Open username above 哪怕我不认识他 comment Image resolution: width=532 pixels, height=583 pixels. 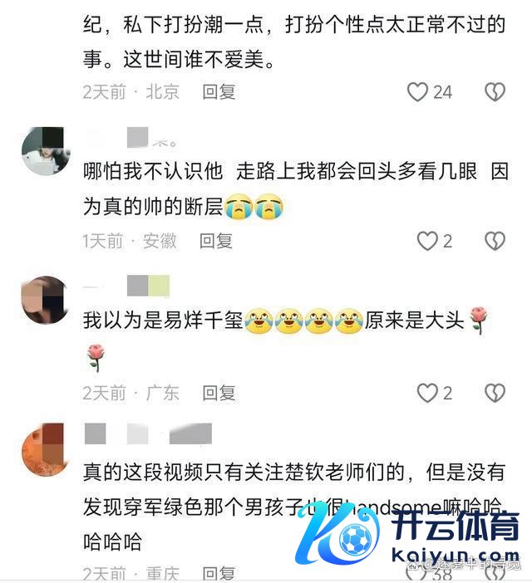(131, 138)
